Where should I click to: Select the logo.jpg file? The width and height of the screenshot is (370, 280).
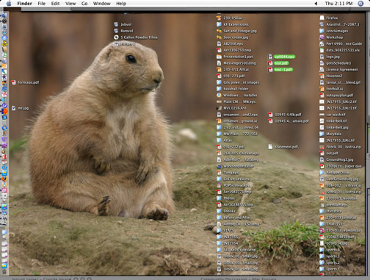point(322,57)
